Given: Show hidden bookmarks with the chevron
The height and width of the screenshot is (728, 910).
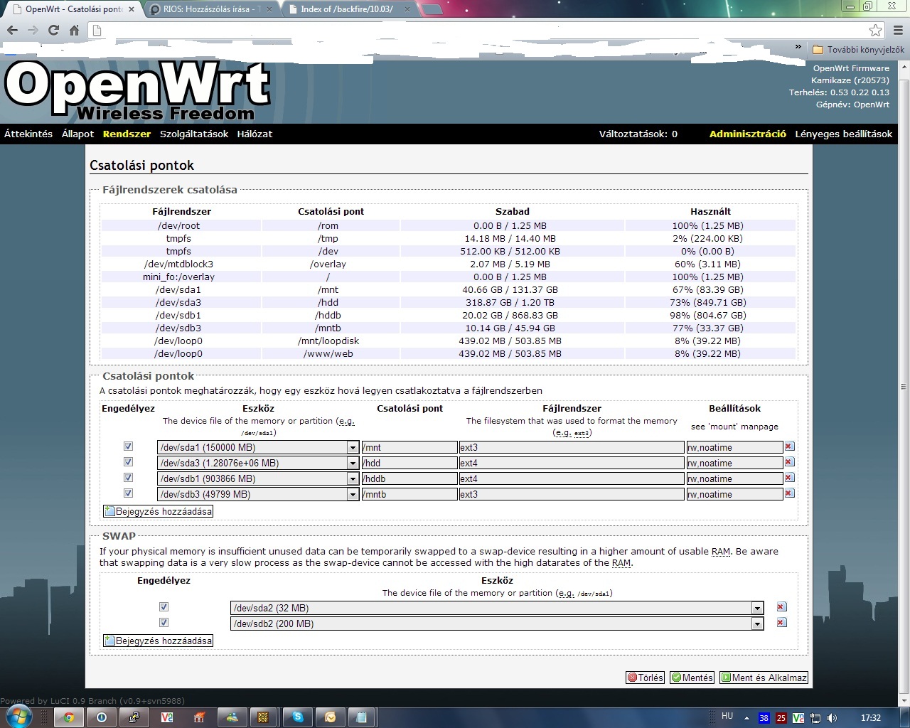Looking at the screenshot, I should [x=798, y=47].
